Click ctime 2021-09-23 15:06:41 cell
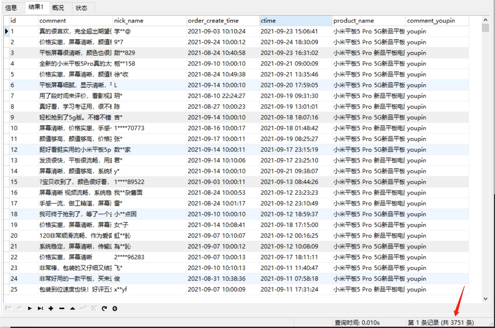 pos(296,31)
